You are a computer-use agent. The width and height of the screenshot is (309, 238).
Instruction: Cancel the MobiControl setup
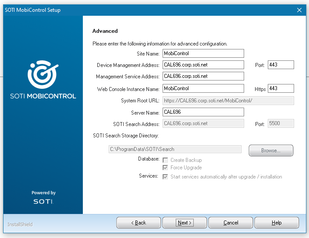pos(231,223)
